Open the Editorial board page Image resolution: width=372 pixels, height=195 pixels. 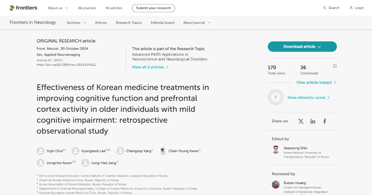pos(162,23)
